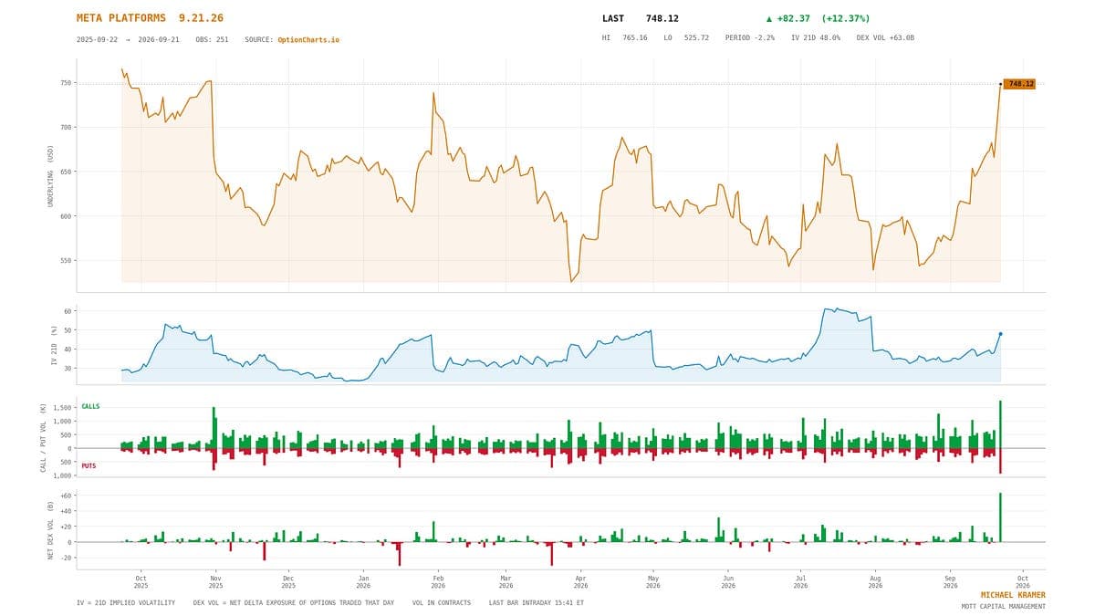This screenshot has height=616, width=1095.
Task: Click the orange 748.12 price tag on the chart
Action: [x=1019, y=84]
